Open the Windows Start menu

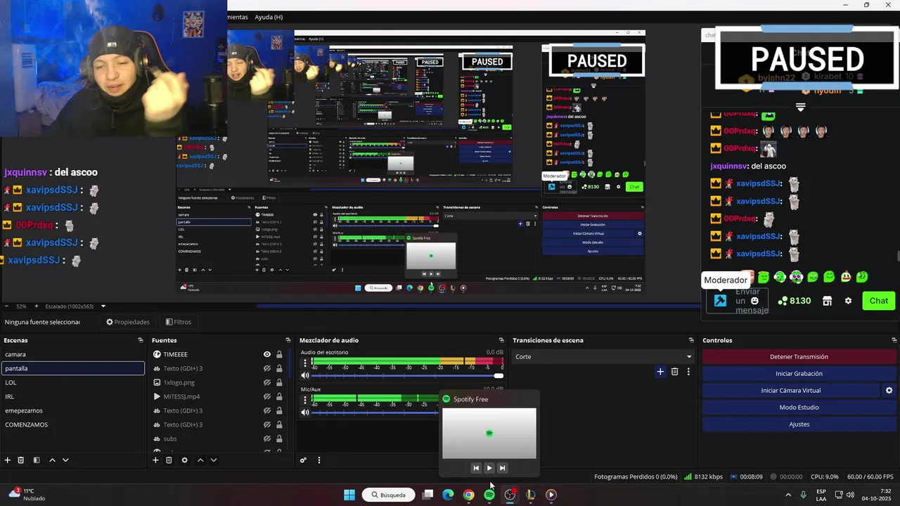[349, 495]
